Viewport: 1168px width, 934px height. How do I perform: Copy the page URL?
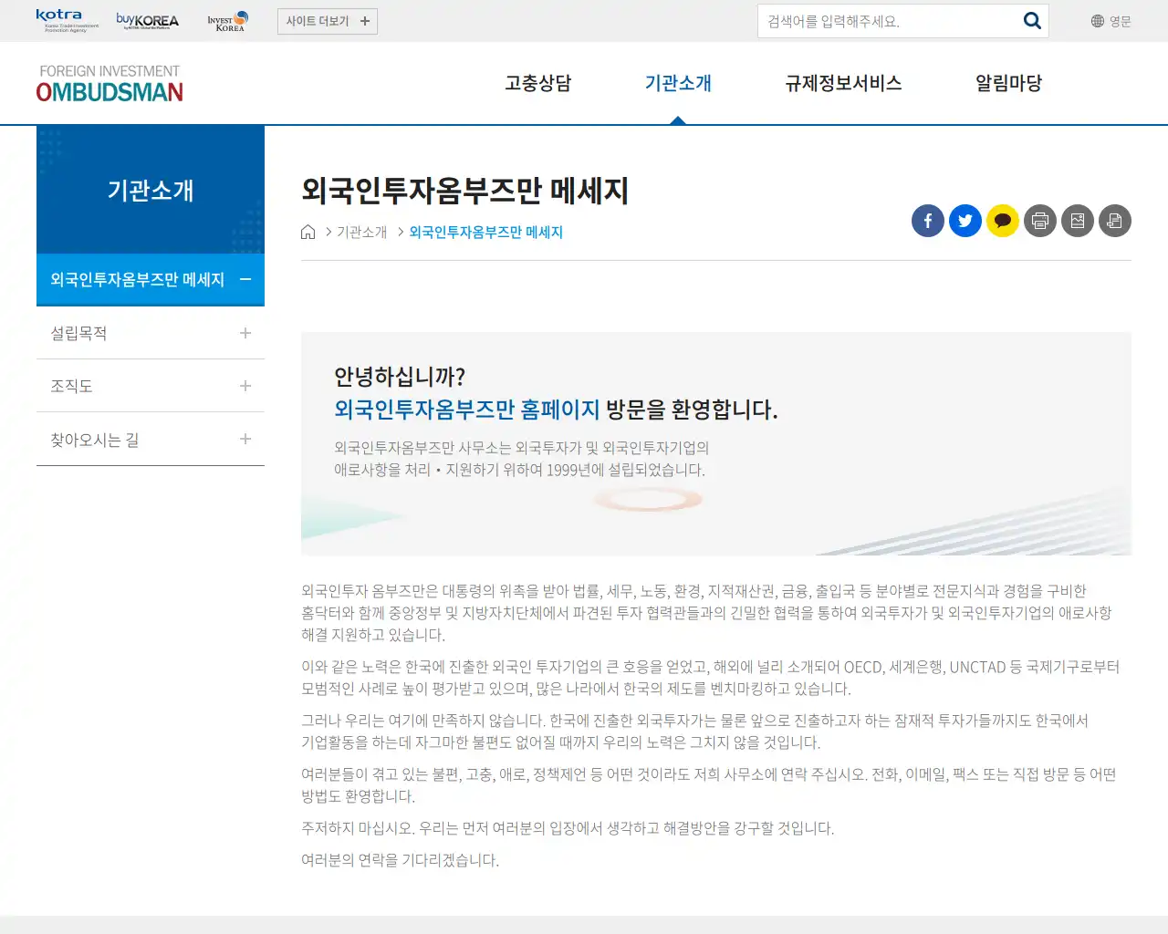pyautogui.click(x=1114, y=221)
